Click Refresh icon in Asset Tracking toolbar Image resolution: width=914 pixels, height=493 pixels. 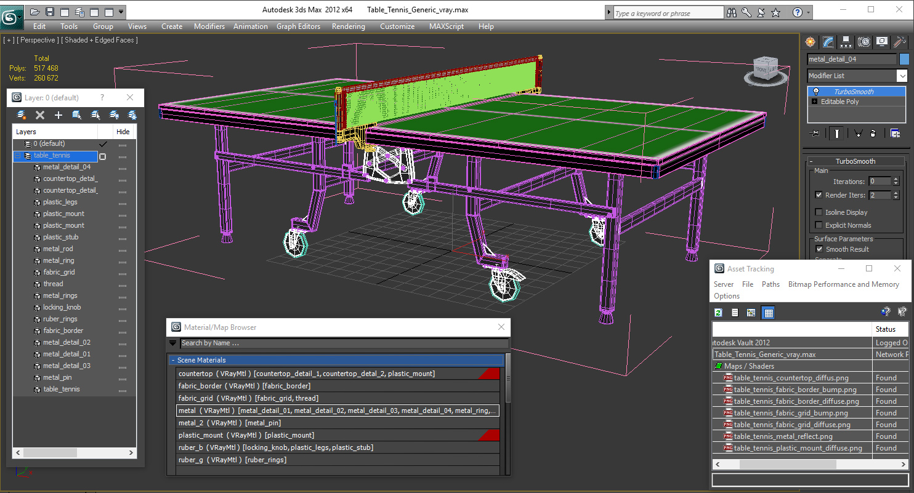pyautogui.click(x=718, y=313)
